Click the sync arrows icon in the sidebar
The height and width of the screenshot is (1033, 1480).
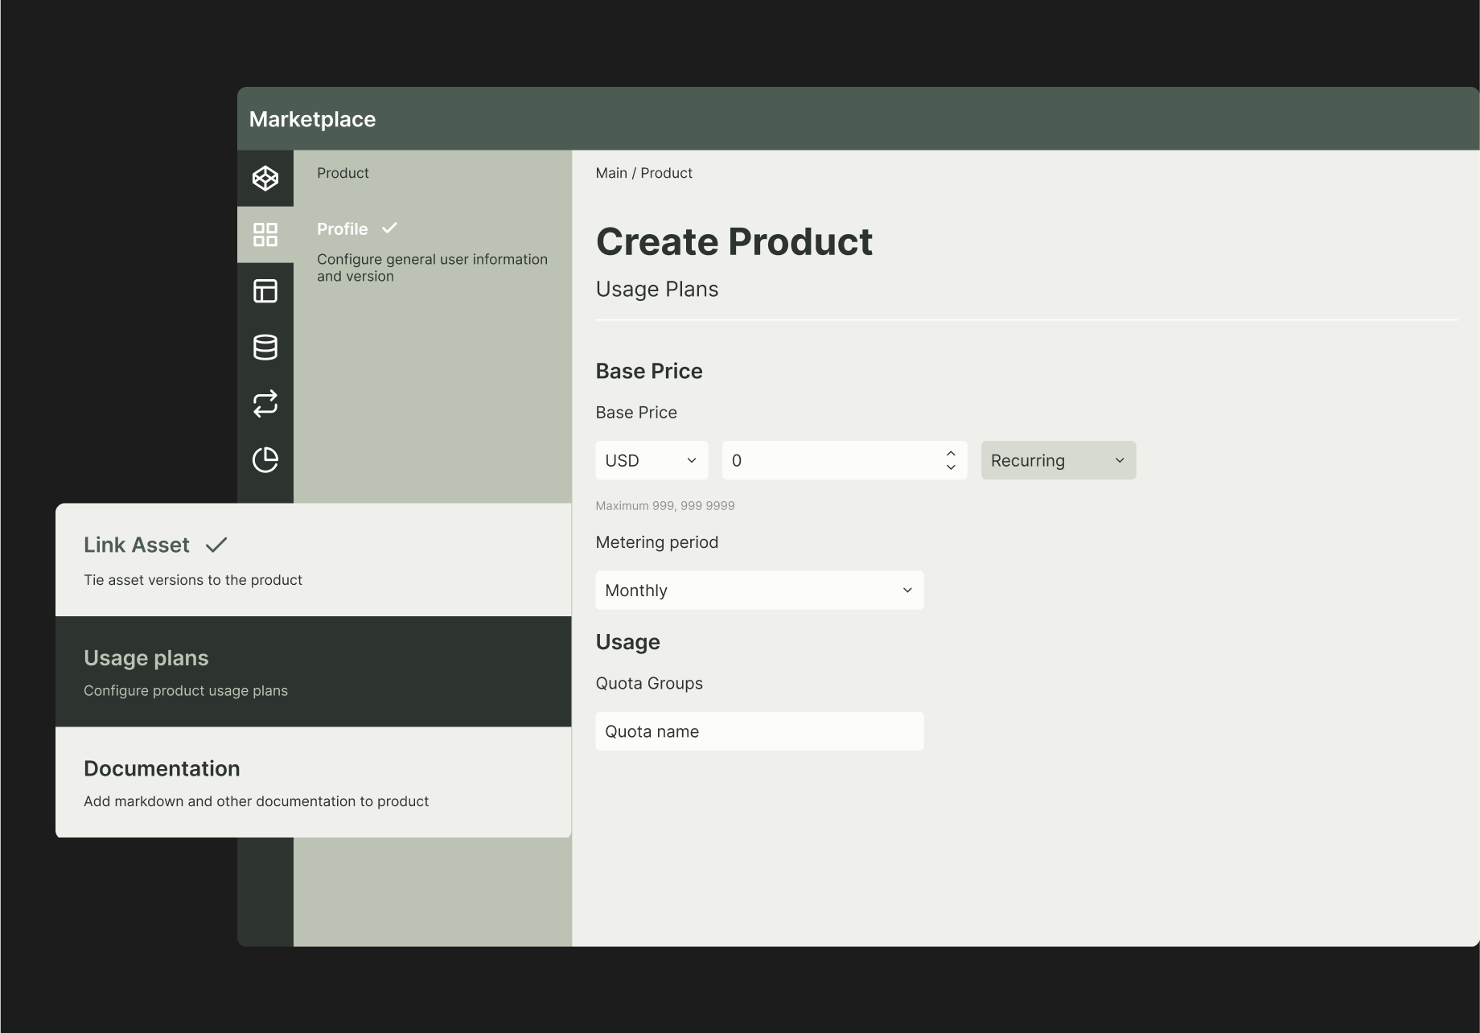(x=265, y=404)
